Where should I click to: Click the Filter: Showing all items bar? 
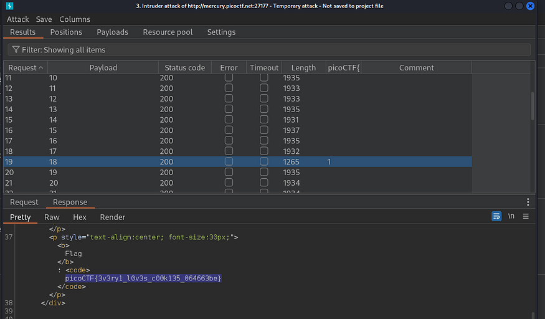coord(268,50)
